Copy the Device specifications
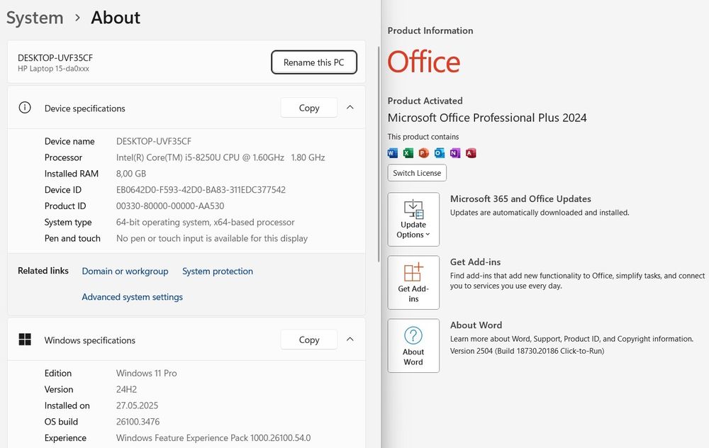Viewport: 709px width, 448px height. point(309,108)
